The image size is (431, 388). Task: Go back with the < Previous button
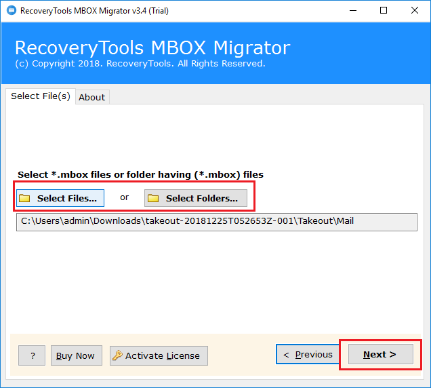pos(308,355)
